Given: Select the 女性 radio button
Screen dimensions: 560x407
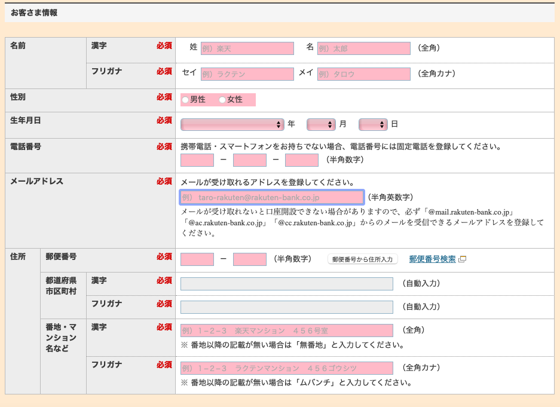Looking at the screenshot, I should click(x=222, y=100).
